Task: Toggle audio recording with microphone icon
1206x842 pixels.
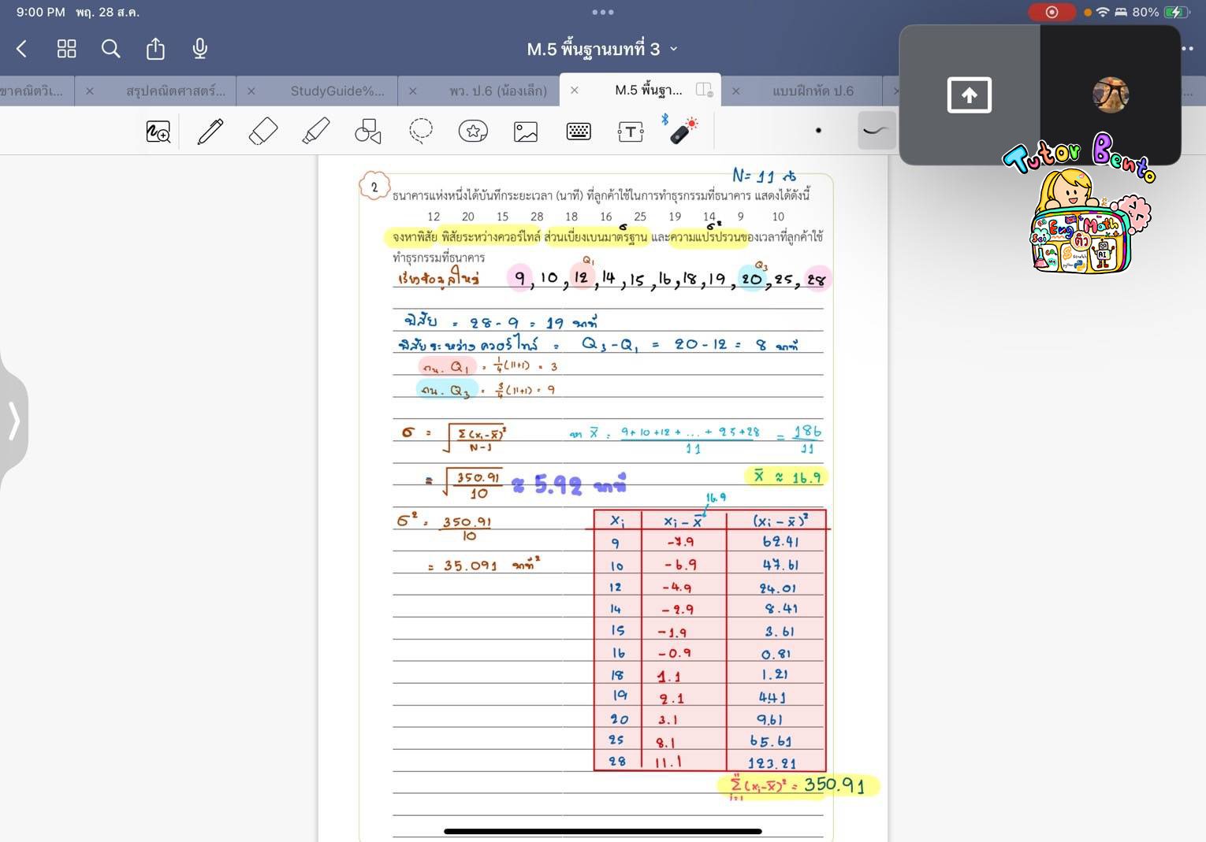Action: coord(200,49)
